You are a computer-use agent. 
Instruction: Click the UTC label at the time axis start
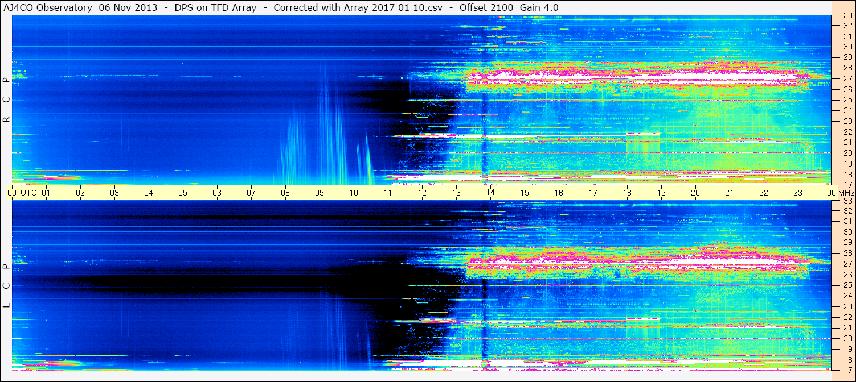pyautogui.click(x=28, y=193)
